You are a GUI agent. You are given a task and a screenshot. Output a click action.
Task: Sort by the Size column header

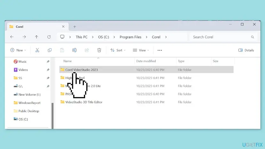215,61
